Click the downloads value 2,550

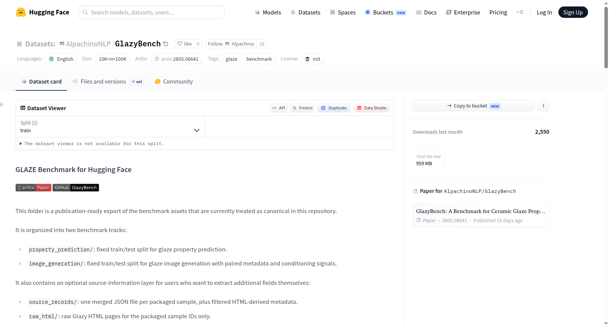[x=542, y=132]
